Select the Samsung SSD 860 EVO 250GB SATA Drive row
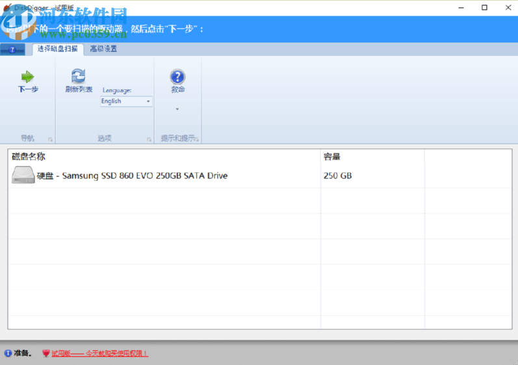The image size is (518, 365). tap(260, 176)
